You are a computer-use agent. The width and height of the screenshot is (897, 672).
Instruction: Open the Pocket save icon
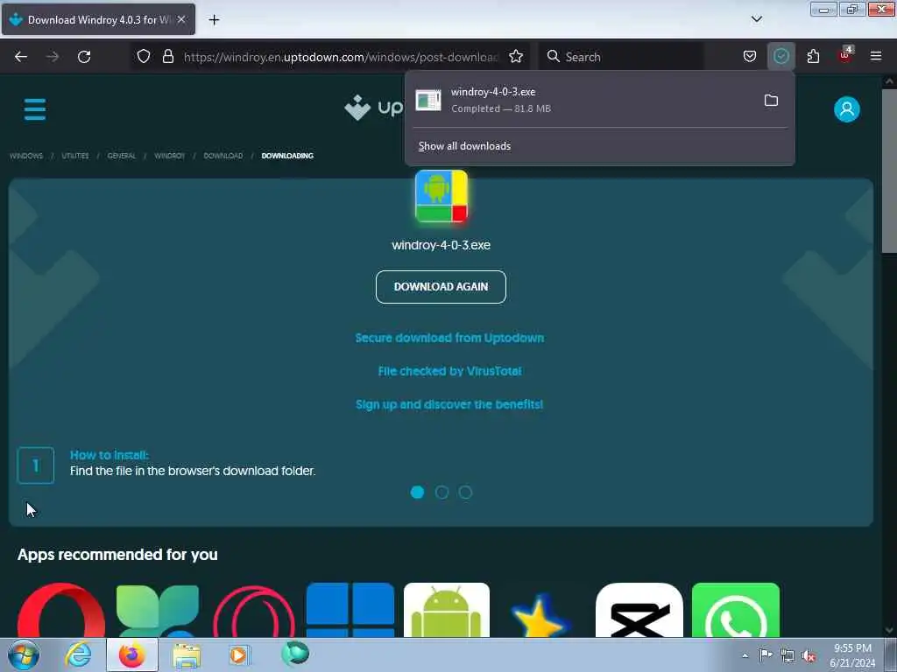coord(750,56)
